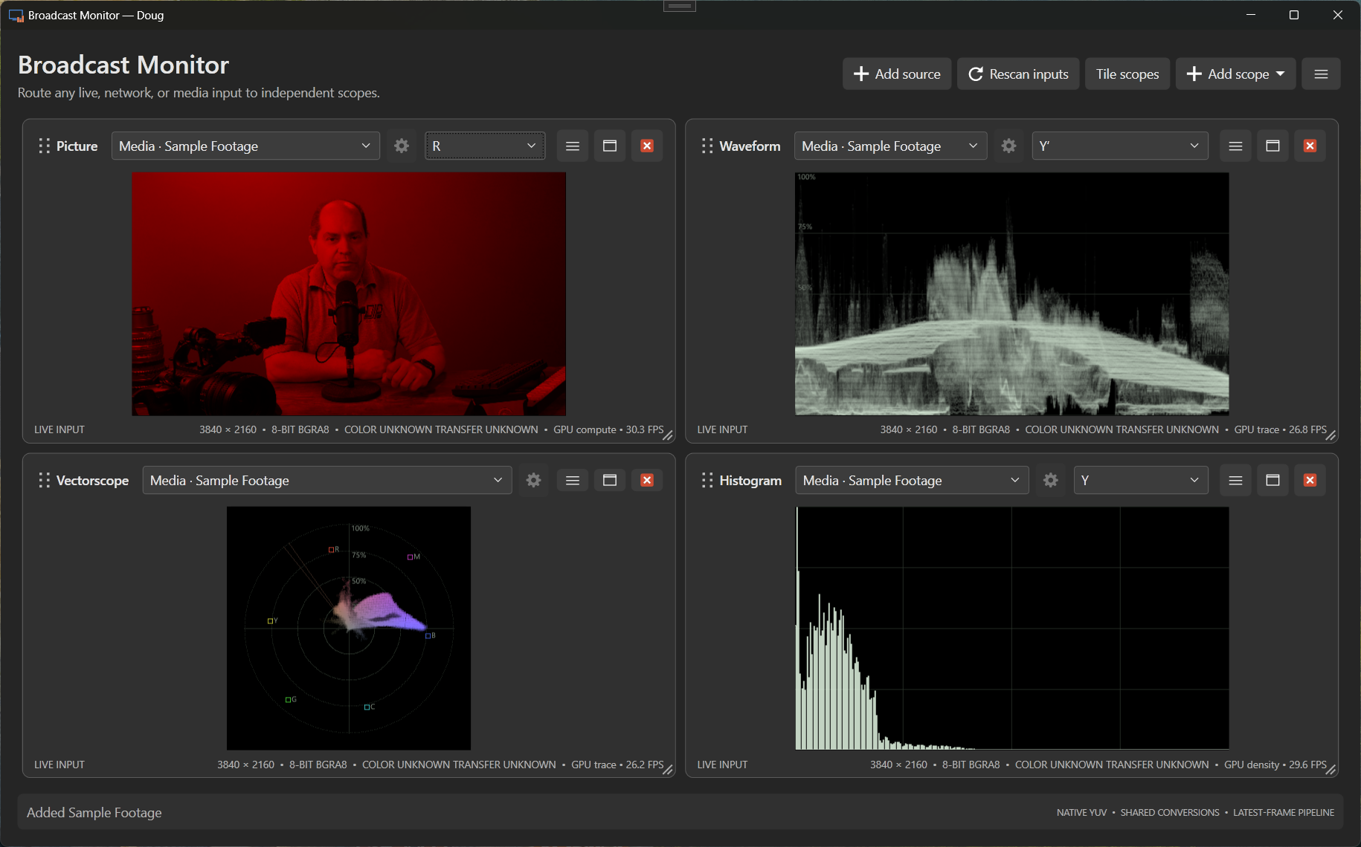Click the Tile scopes button
The width and height of the screenshot is (1361, 847).
[1127, 74]
